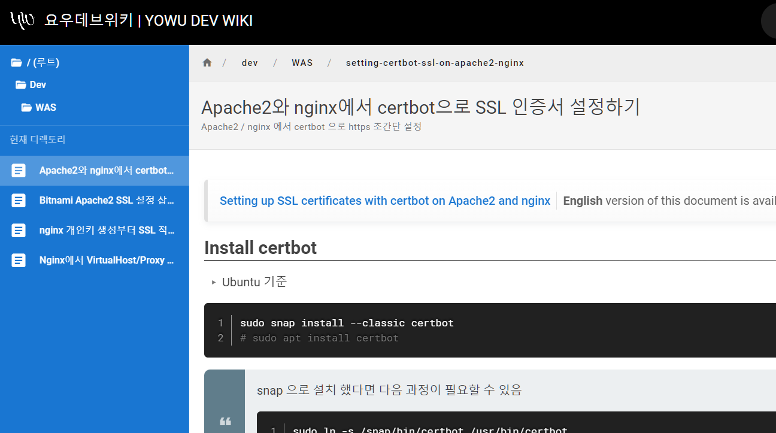Open the WAS breadcrumb link
Viewport: 776px width, 433px height.
302,63
